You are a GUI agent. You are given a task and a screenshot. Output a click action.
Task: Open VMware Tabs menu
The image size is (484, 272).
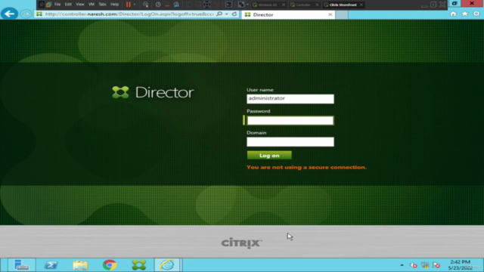[x=102, y=5]
